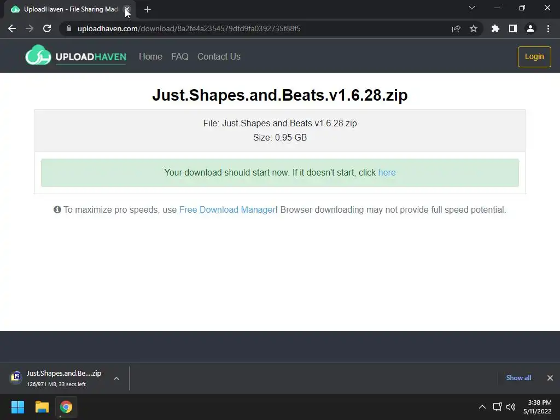Open the Chrome three-dot menu
560x420 pixels.
click(548, 28)
